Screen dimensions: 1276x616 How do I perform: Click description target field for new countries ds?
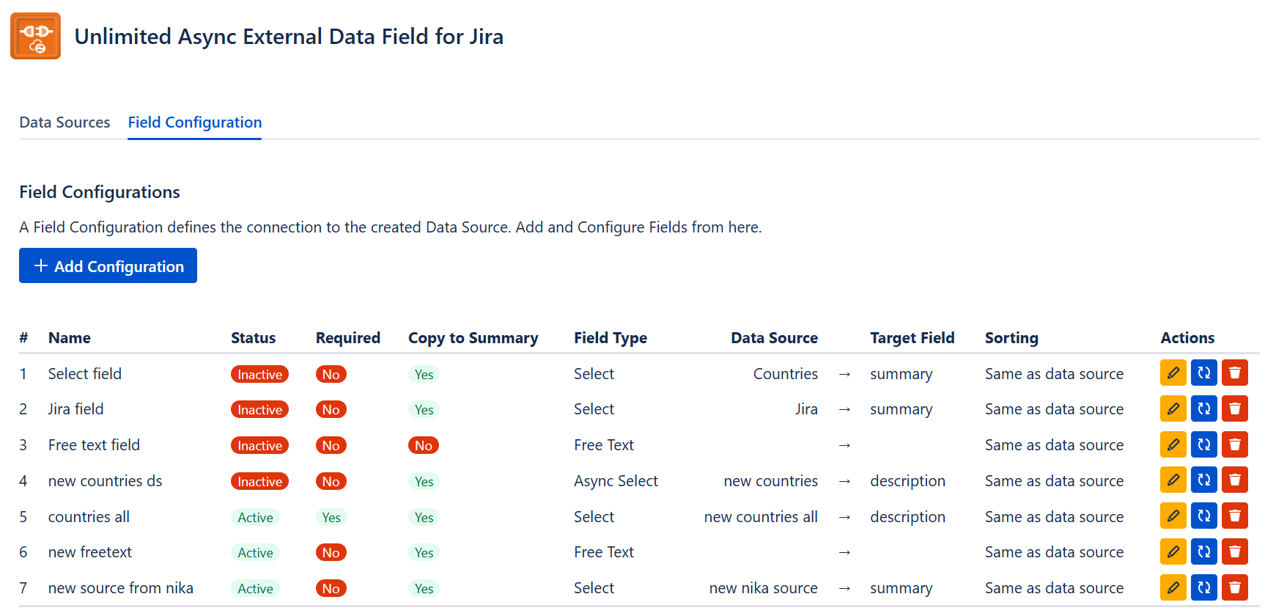pyautogui.click(x=908, y=481)
